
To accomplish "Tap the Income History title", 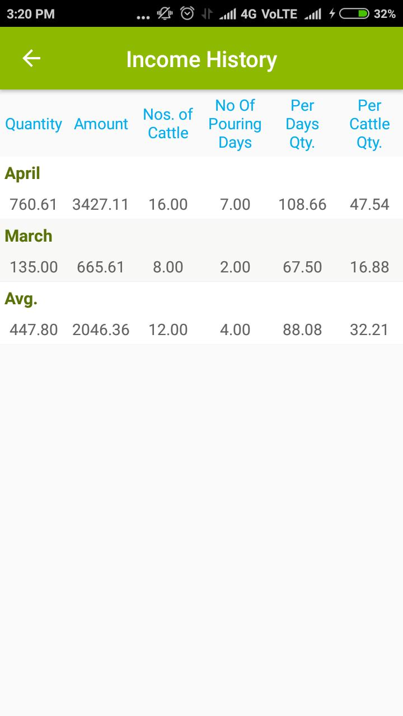I will tap(201, 59).
